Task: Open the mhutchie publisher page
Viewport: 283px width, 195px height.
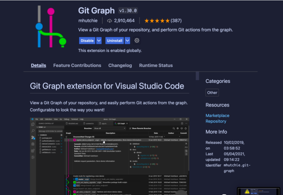Action: click(x=88, y=21)
